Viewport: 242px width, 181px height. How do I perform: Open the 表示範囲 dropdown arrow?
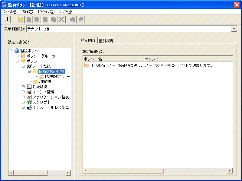pyautogui.click(x=234, y=29)
